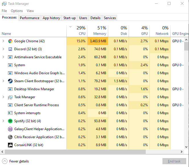Screen dimensions: 189x167
Task: Click Discord's 0.1 Mbps network value
Action: tap(162, 49)
